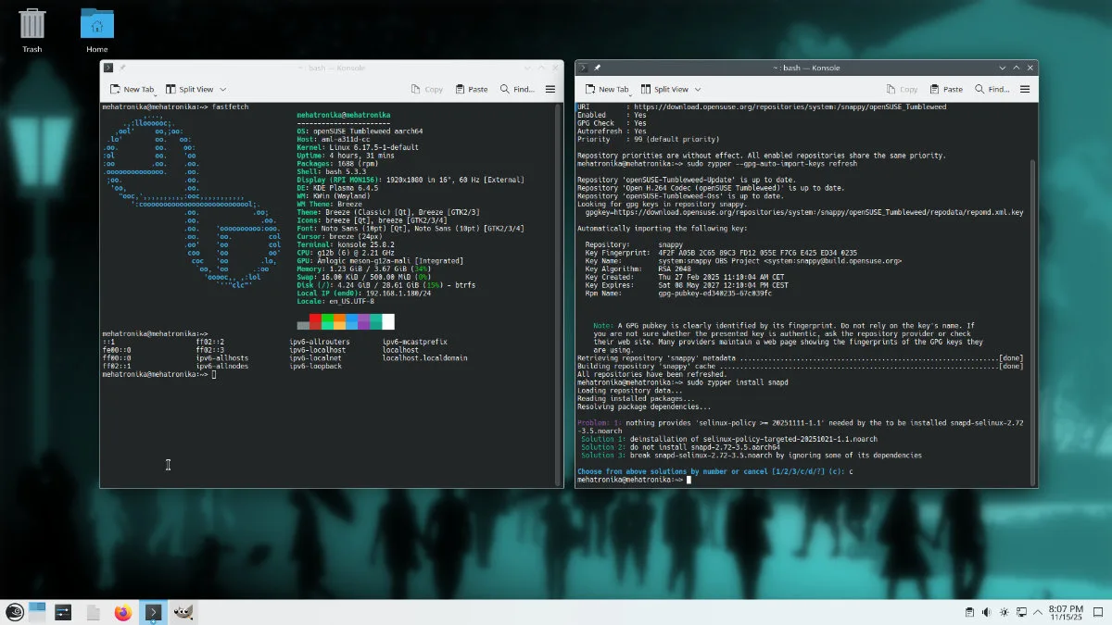Open the openSUSE application launcher
1112x625 pixels.
point(14,612)
